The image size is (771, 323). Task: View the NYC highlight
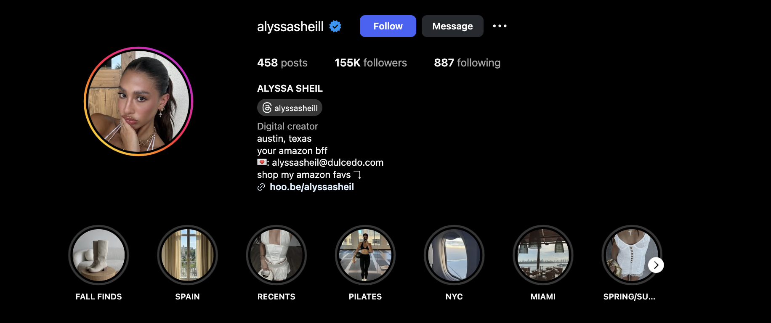pyautogui.click(x=454, y=255)
